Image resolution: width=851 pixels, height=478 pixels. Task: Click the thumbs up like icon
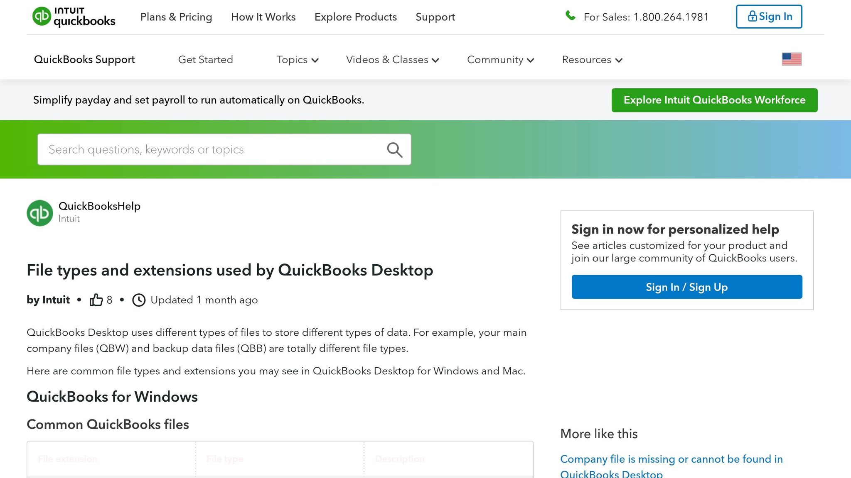[96, 300]
